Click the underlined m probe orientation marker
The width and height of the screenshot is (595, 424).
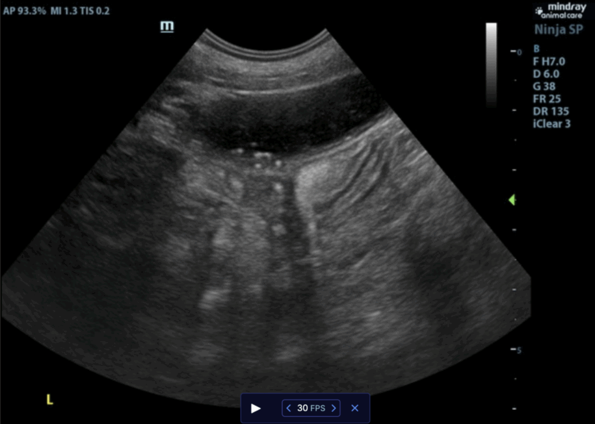point(167,27)
